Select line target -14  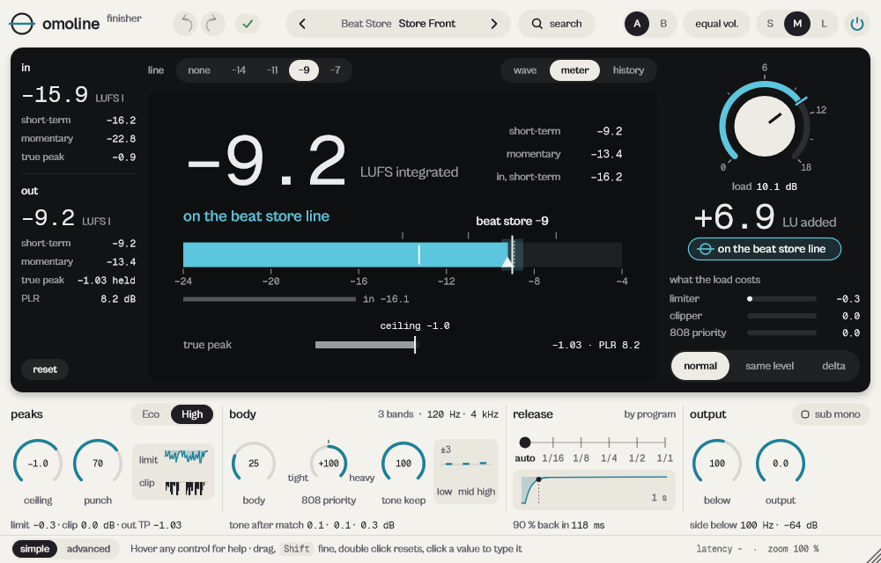pyautogui.click(x=239, y=70)
